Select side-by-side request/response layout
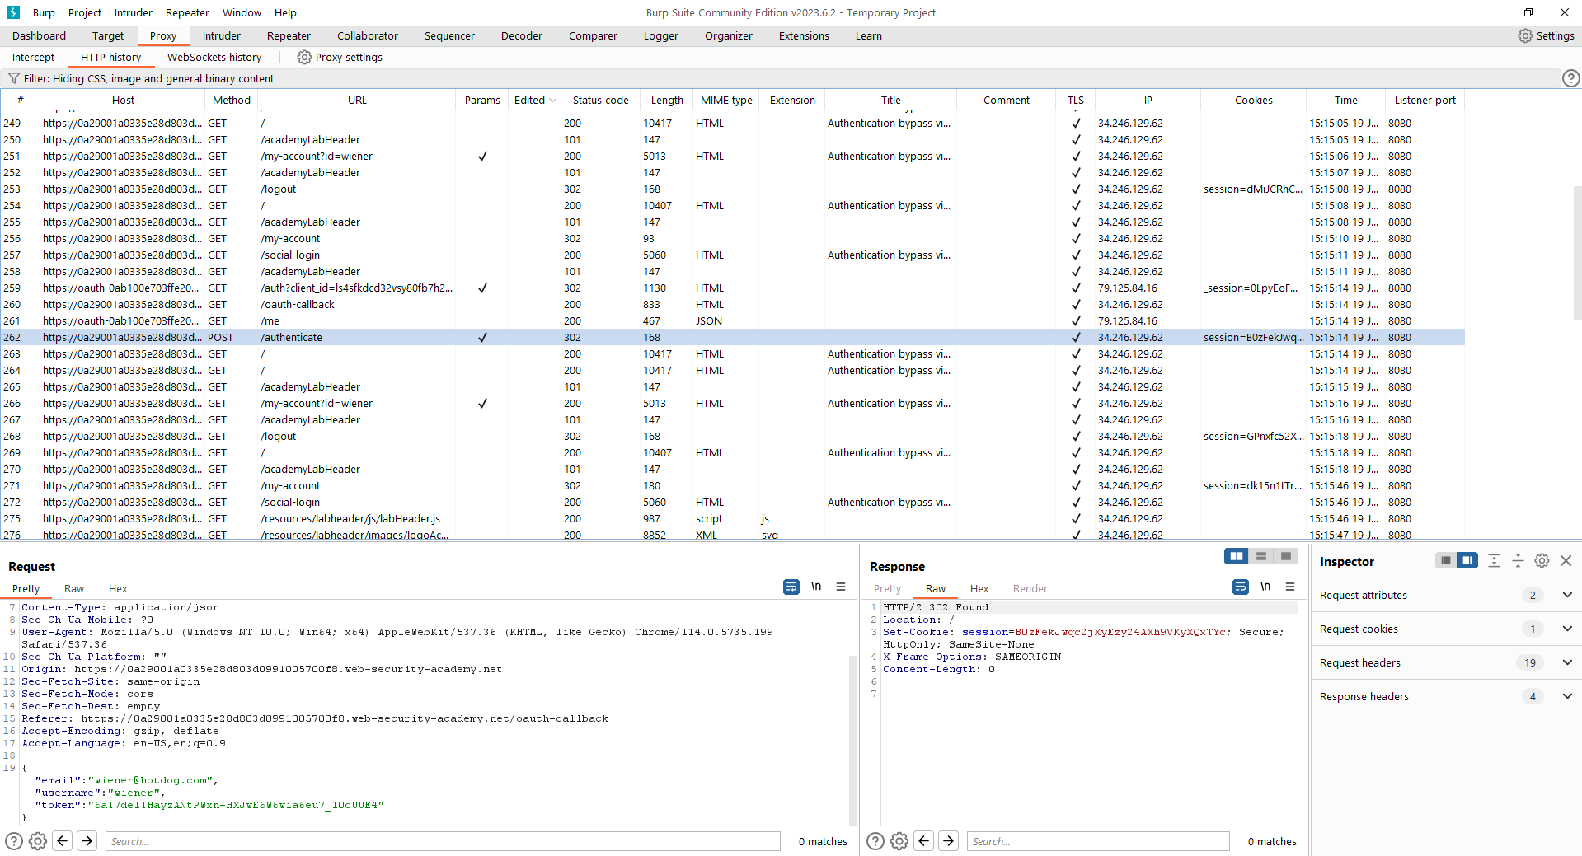Screen dimensions: 1582x856 [1236, 556]
